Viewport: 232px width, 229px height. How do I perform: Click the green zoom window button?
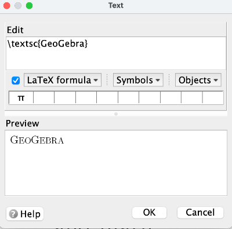29,6
